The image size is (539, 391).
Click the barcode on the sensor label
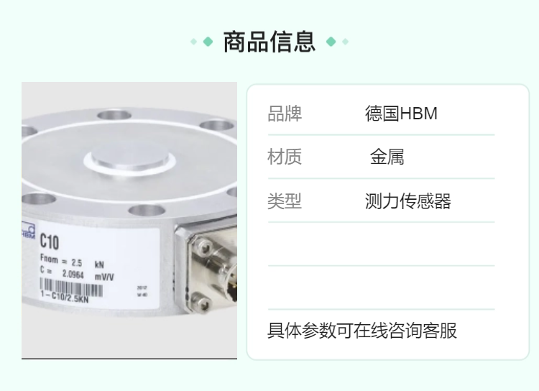click(x=71, y=287)
